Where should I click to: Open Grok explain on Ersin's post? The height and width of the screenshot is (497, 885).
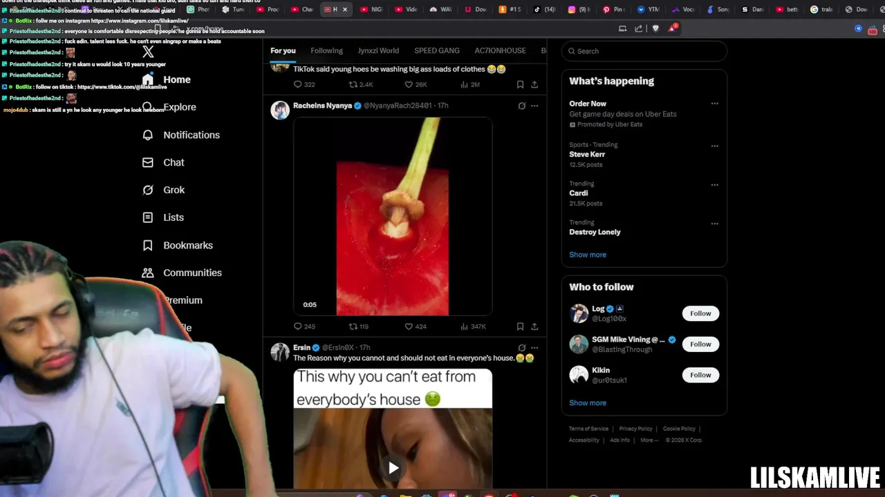pyautogui.click(x=522, y=348)
